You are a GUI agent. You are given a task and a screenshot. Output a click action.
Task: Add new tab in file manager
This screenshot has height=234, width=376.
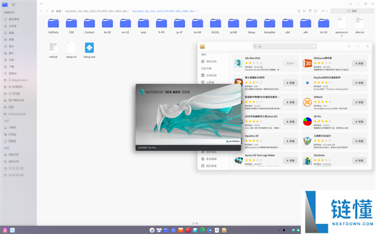[41, 4]
